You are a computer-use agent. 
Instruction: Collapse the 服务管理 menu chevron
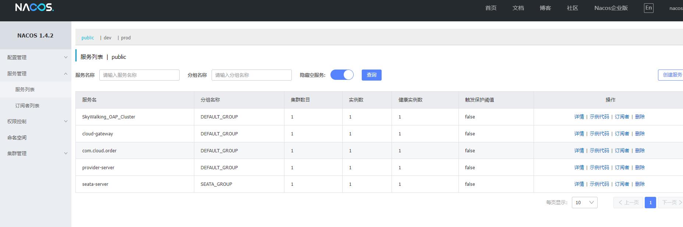(66, 74)
